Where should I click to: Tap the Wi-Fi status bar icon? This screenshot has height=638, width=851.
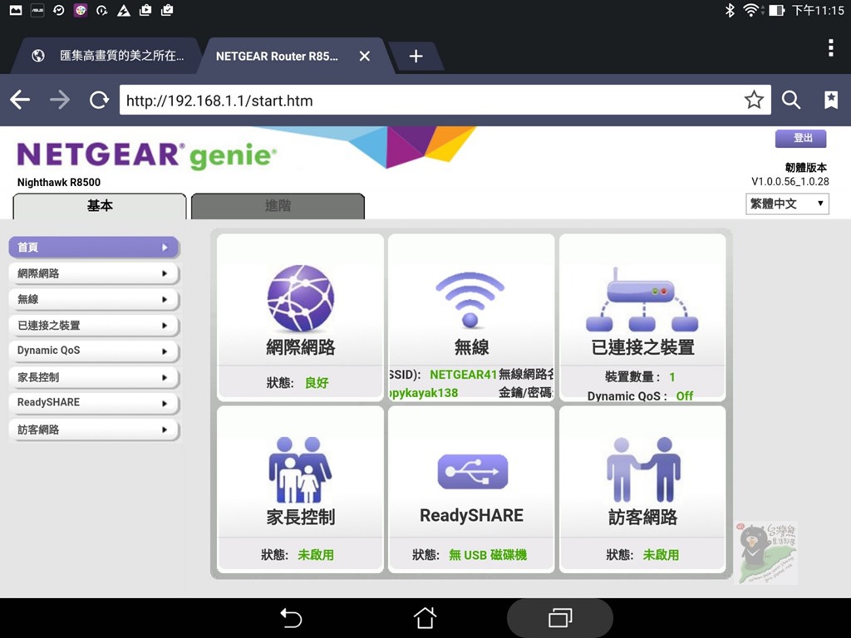pos(752,10)
